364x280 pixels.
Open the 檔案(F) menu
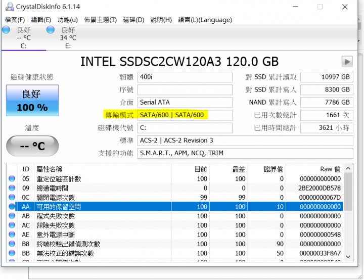coord(15,20)
